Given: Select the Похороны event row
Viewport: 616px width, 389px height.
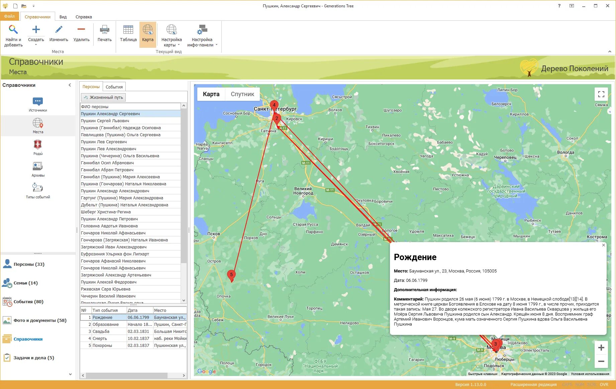Looking at the screenshot, I should click(133, 346).
